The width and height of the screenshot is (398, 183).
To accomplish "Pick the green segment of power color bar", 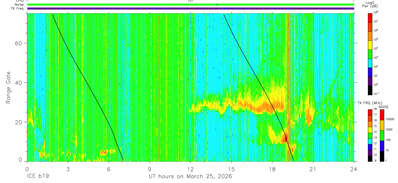I will [370, 53].
